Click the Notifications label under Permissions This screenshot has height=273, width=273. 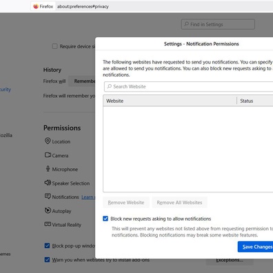[65, 197]
